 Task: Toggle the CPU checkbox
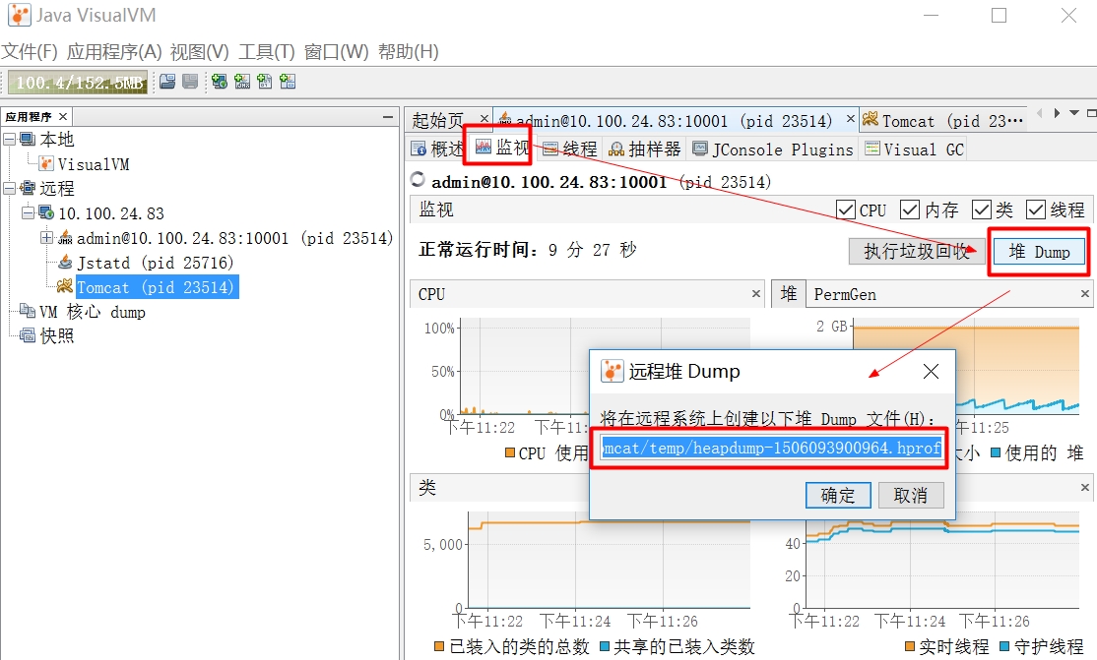click(x=846, y=210)
